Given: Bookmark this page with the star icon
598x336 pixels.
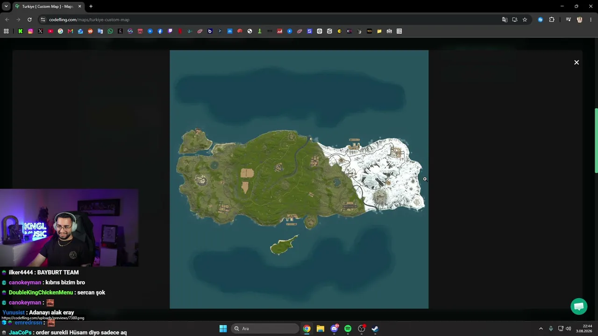Looking at the screenshot, I should (525, 20).
